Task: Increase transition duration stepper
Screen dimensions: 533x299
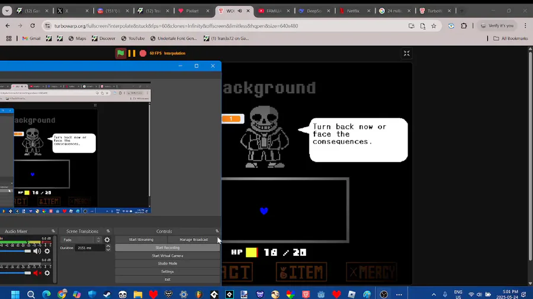Action: [108, 246]
